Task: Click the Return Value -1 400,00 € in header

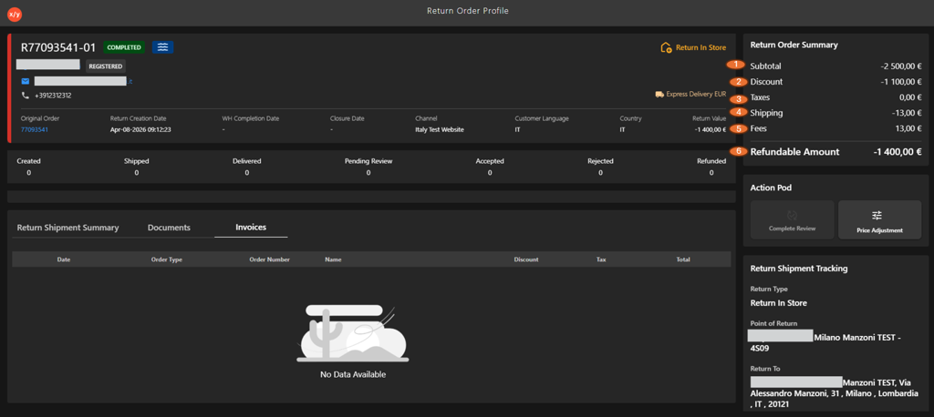Action: [x=710, y=129]
